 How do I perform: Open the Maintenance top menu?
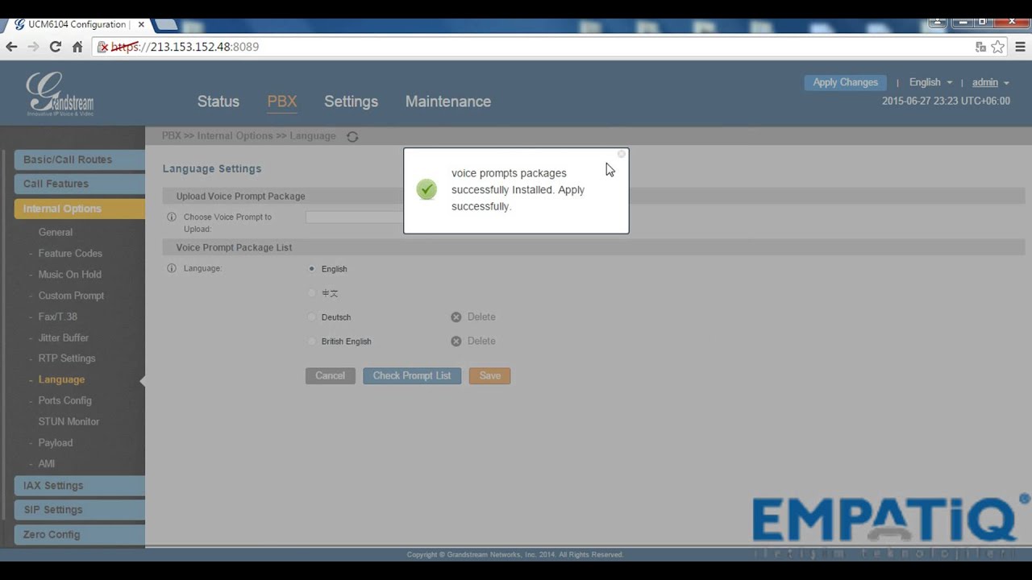click(448, 101)
